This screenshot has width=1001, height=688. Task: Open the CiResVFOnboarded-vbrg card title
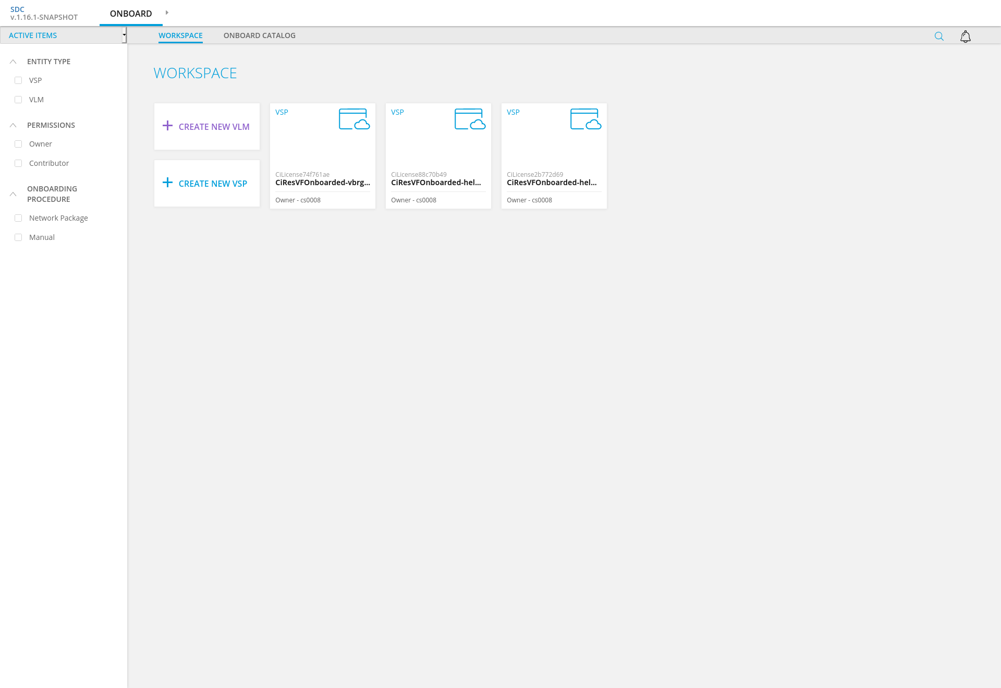322,183
